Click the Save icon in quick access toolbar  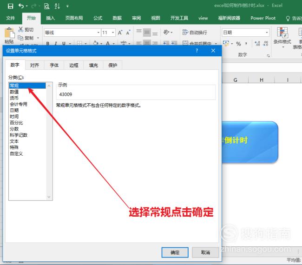tap(10, 6)
